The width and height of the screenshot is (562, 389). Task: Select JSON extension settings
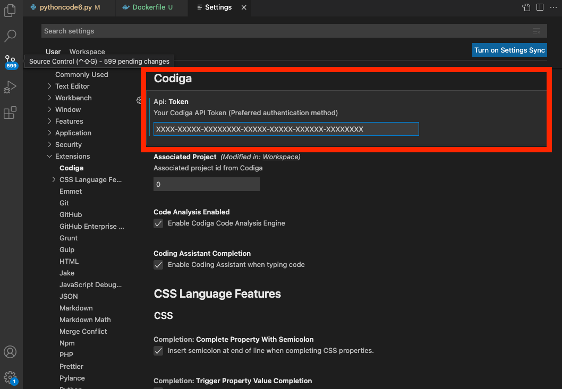[x=69, y=297]
